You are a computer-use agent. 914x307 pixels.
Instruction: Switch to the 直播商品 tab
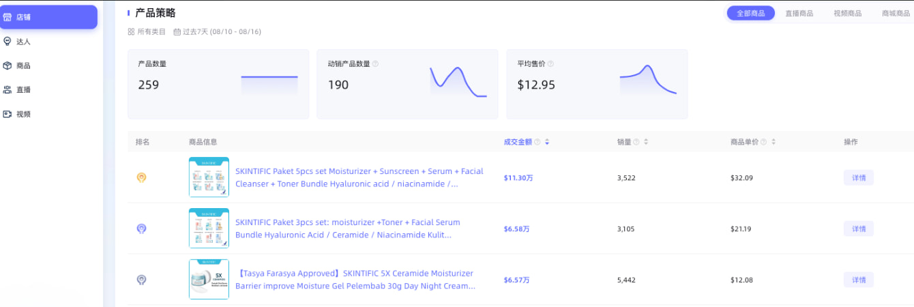[x=799, y=13]
